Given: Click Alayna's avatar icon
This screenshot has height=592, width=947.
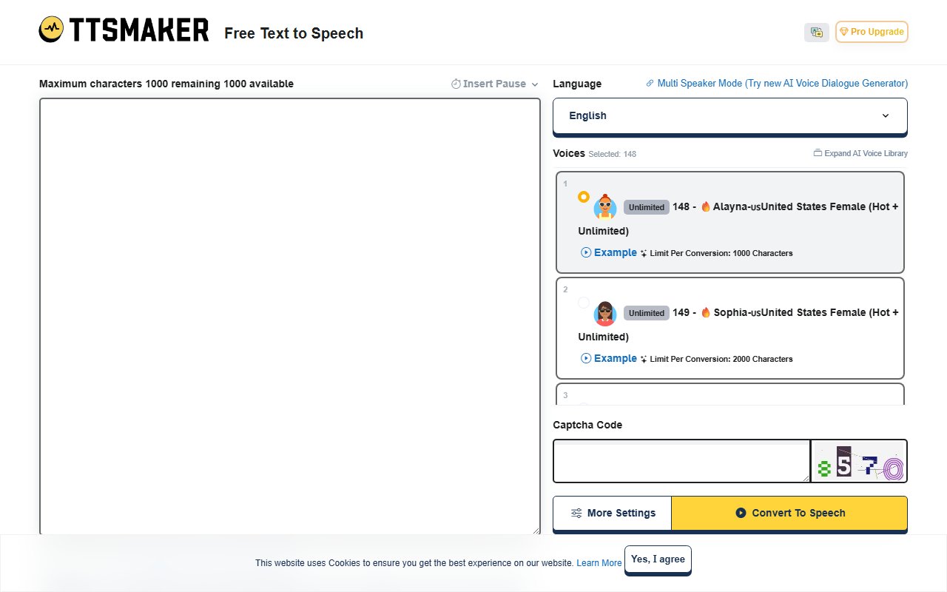Looking at the screenshot, I should point(605,207).
